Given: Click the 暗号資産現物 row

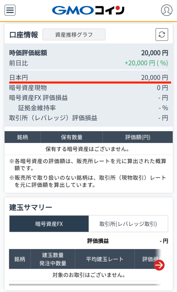Looking at the screenshot, I should tap(88, 88).
